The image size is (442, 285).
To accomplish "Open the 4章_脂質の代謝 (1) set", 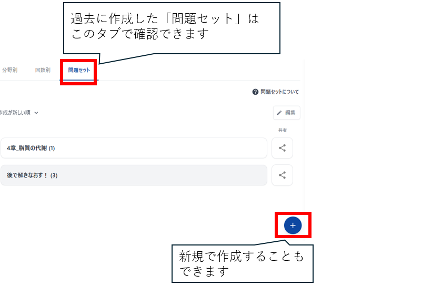I will click(134, 148).
